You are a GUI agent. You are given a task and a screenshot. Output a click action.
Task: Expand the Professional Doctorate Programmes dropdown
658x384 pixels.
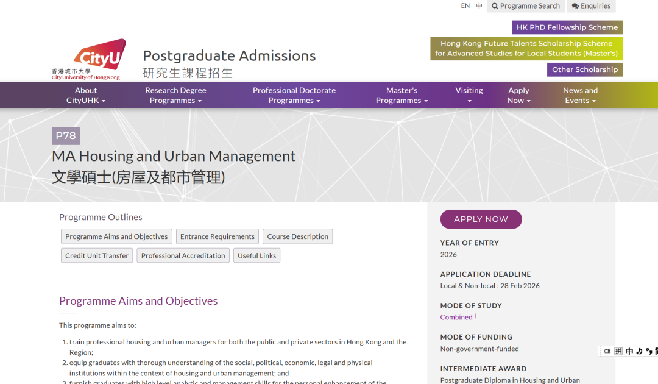coord(294,95)
